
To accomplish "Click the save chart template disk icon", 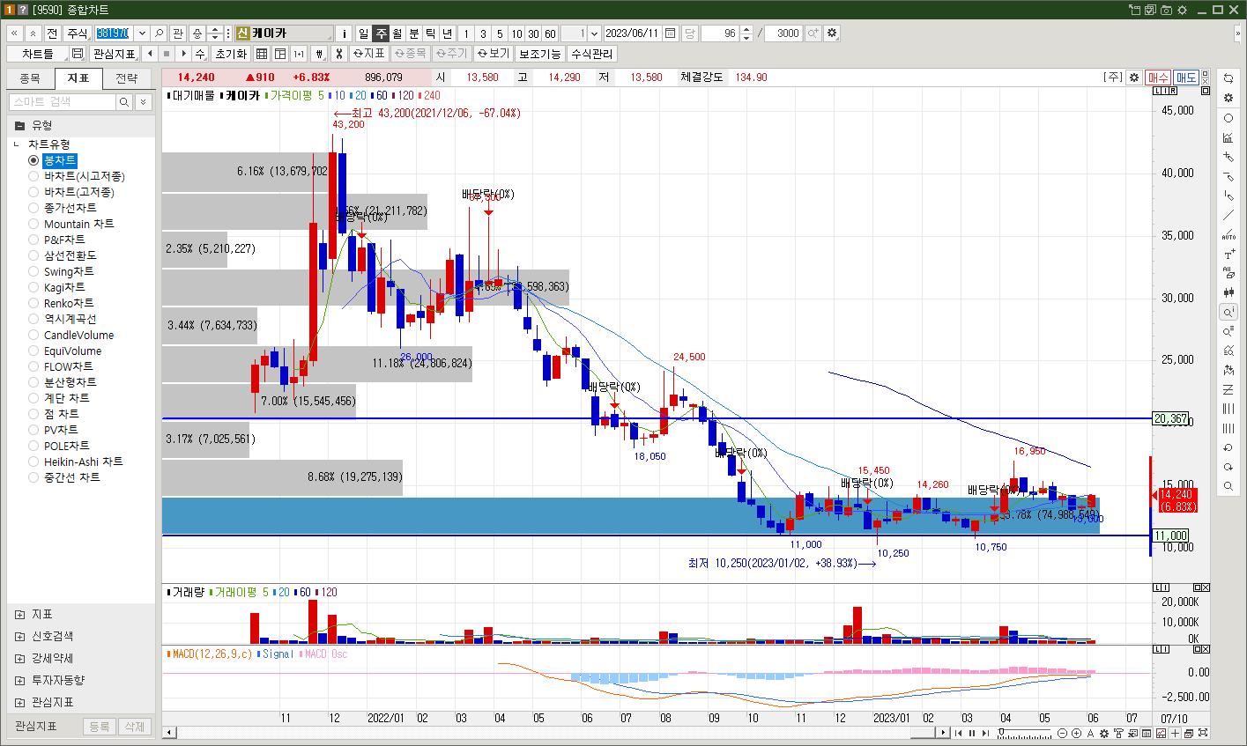I will (x=77, y=54).
